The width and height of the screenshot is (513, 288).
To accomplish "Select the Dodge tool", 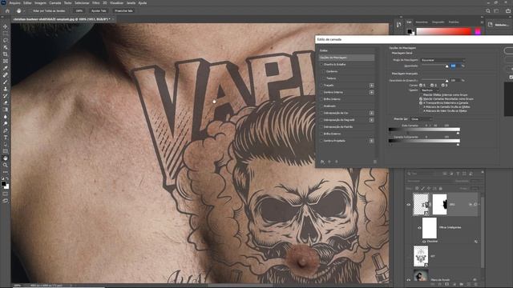I will (x=6, y=123).
